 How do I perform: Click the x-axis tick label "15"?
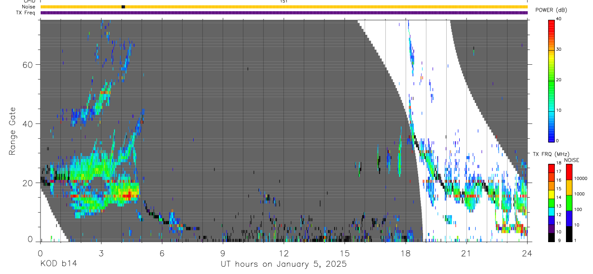[x=344, y=253]
